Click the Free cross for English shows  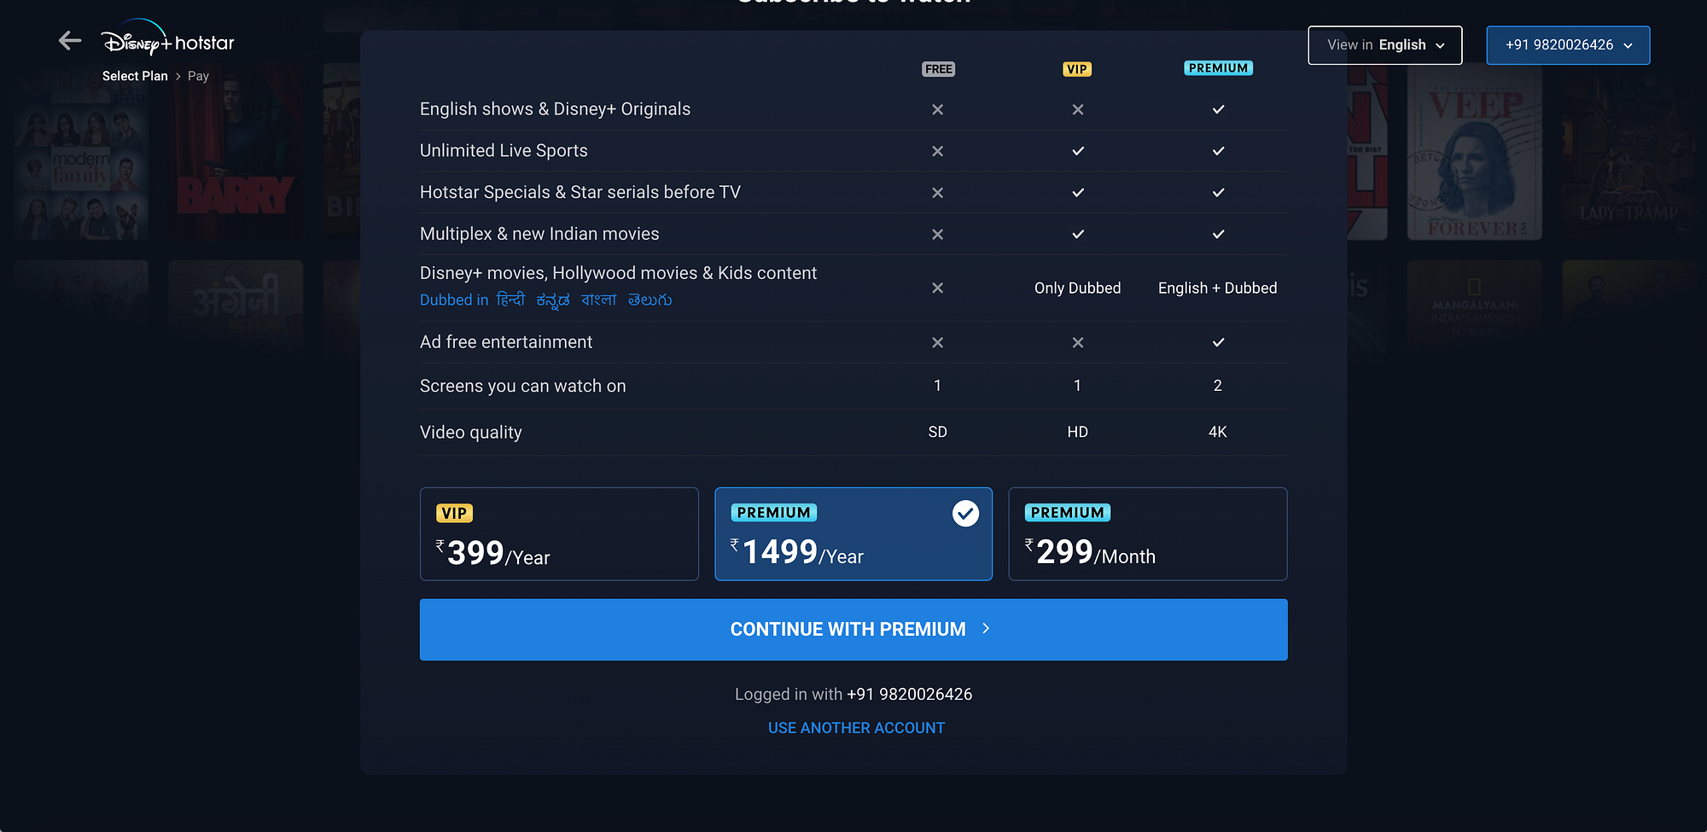pyautogui.click(x=937, y=109)
